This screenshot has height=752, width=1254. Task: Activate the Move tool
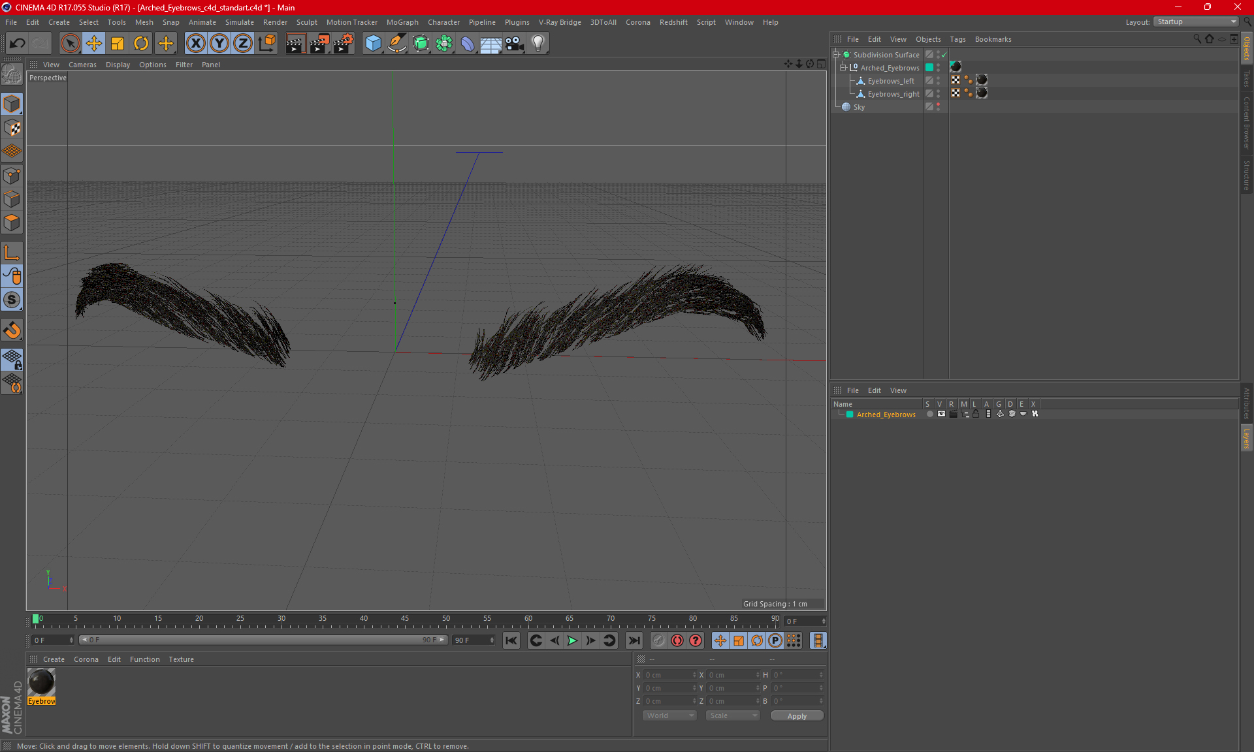coord(94,44)
